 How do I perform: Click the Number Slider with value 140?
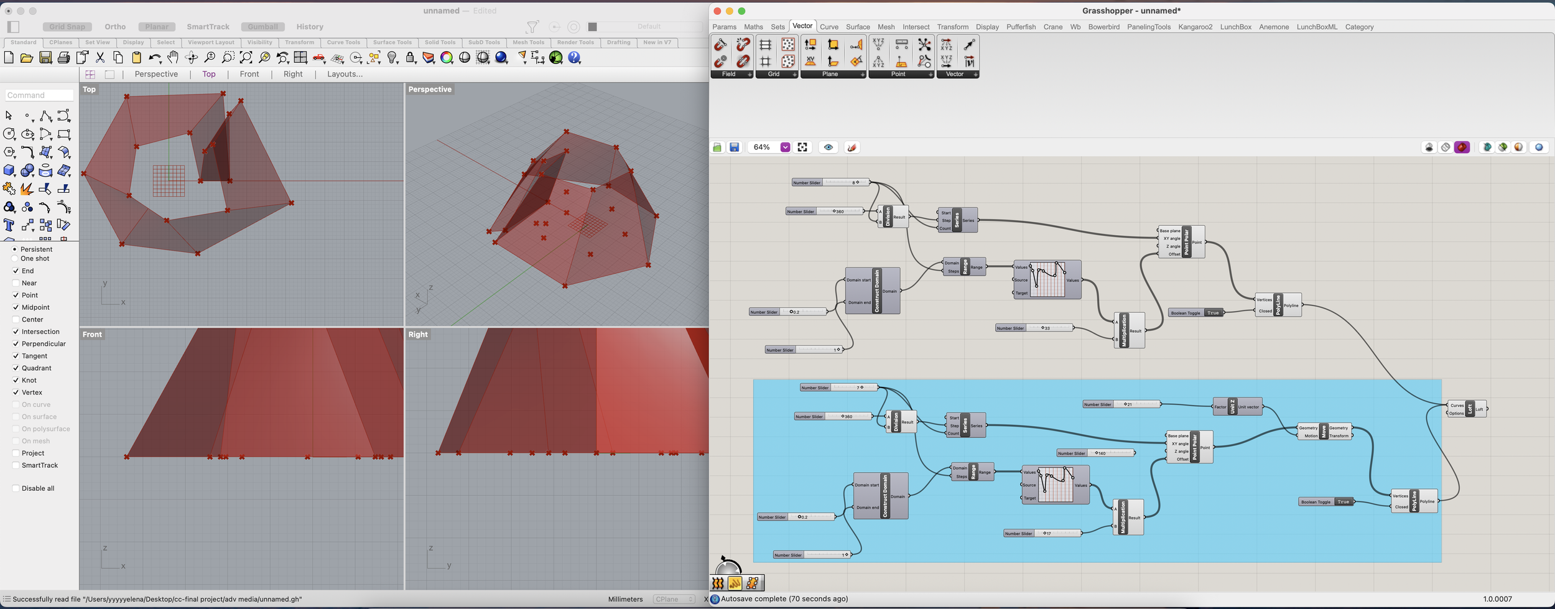pos(1096,453)
